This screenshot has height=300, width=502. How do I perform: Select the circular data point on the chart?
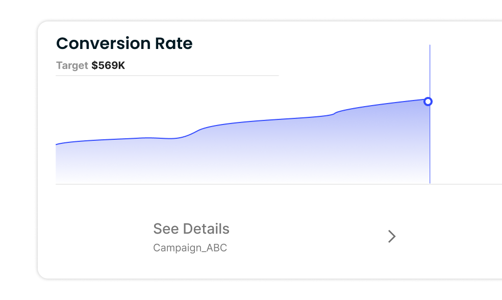tap(428, 102)
